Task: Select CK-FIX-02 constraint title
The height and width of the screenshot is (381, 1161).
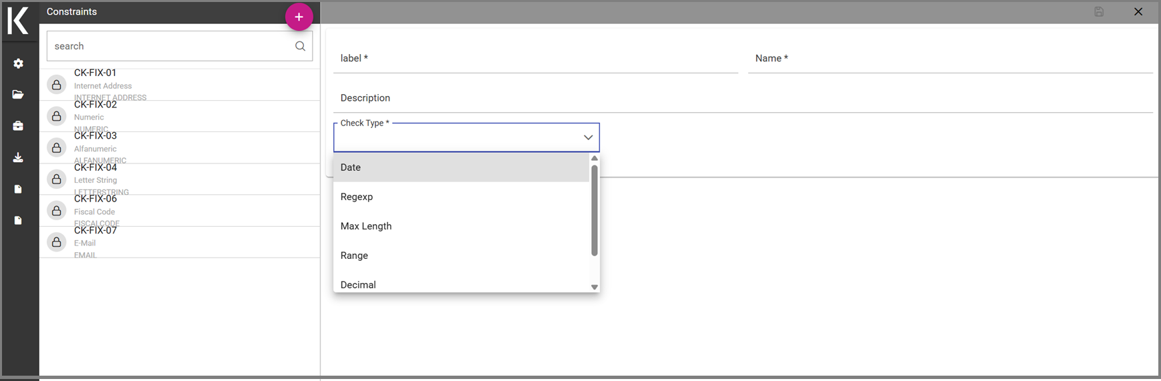Action: coord(95,104)
